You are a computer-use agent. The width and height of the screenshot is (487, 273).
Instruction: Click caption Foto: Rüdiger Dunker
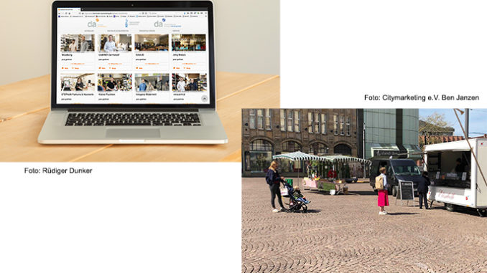click(x=58, y=171)
